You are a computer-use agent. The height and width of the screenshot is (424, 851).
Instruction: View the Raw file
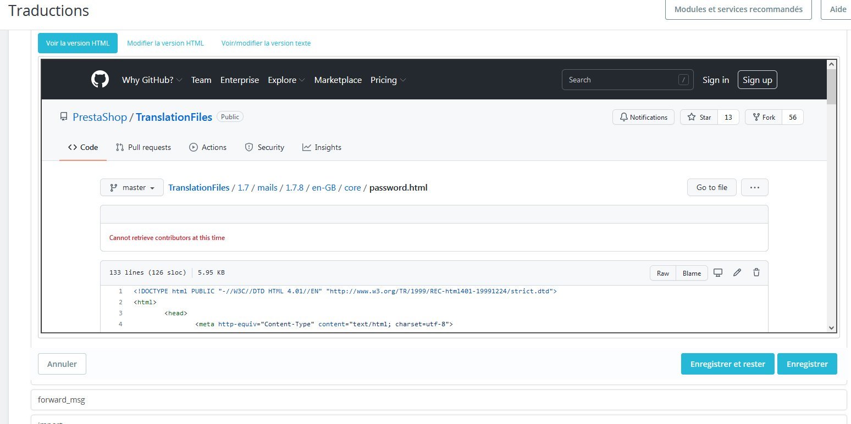point(663,273)
